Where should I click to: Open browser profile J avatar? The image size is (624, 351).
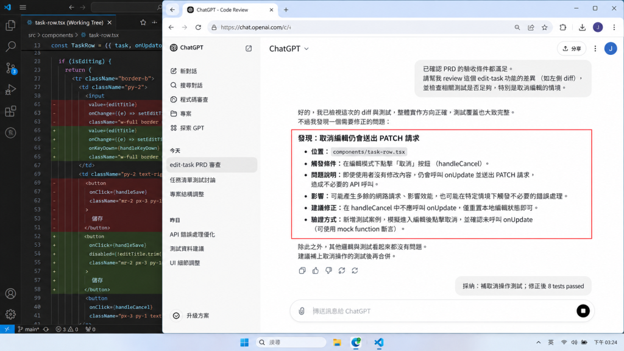point(598,27)
